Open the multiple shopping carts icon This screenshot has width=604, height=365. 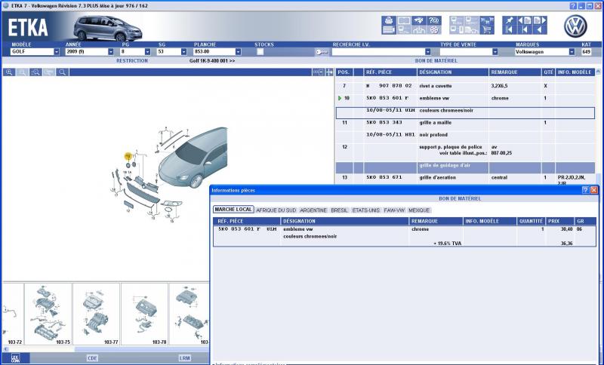pos(487,20)
